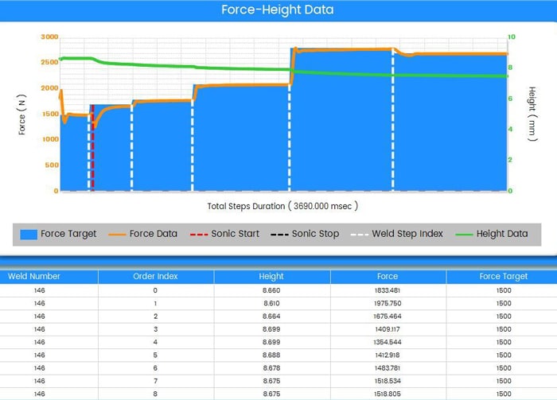Click the Total Steps Duration label
557x400 pixels.
[x=282, y=205]
